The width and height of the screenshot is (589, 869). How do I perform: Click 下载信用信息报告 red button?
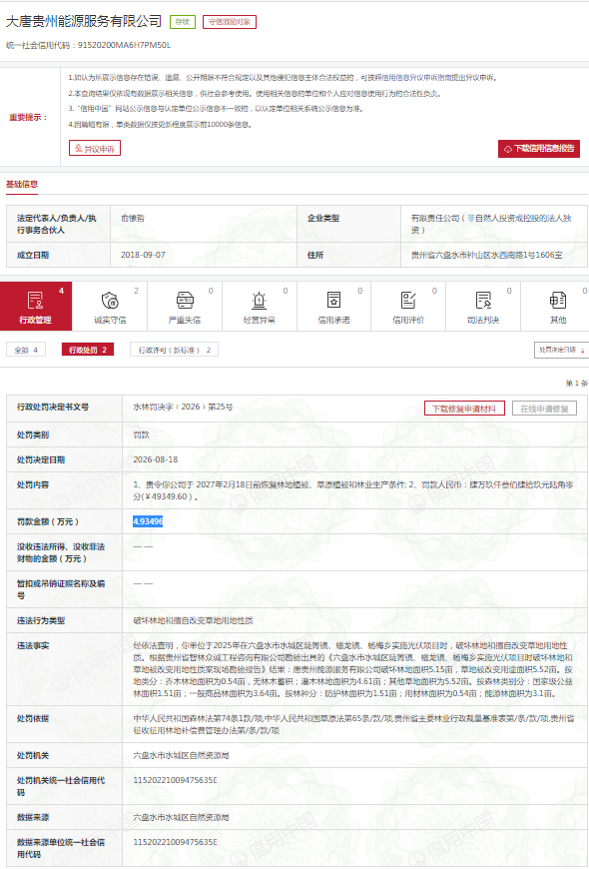pyautogui.click(x=538, y=149)
